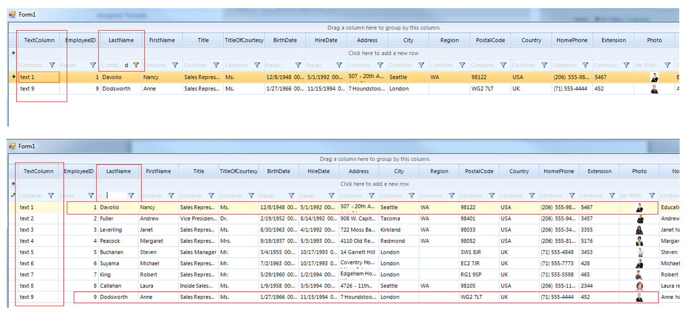The height and width of the screenshot is (311, 696).
Task: Click the active LastName filter funnel in upper grid
Action: point(136,65)
